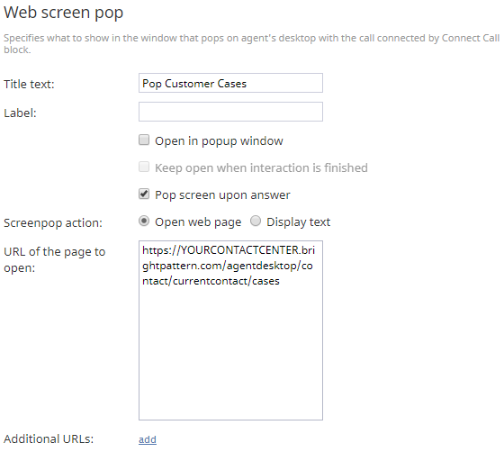Click the "Title text:" field label
This screenshot has width=504, height=461.
pos(29,85)
